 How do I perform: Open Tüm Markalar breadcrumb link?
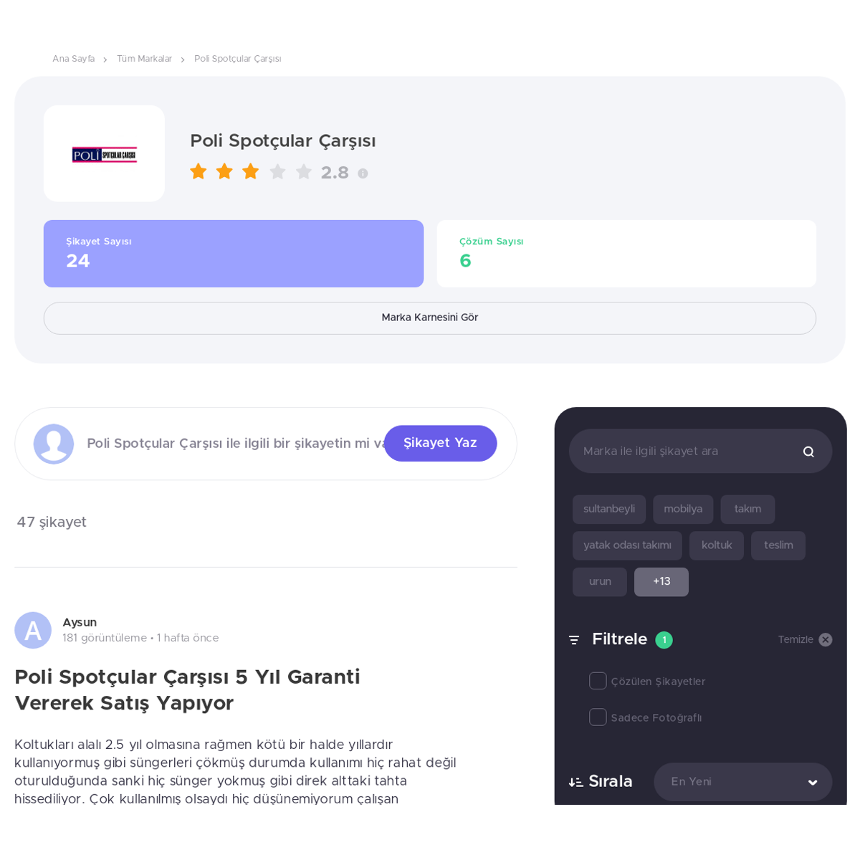tap(144, 59)
